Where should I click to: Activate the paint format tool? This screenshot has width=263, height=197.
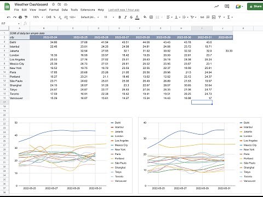click(26, 17)
